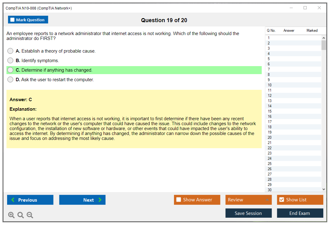Toggle the Show Answer checkbox

coord(179,200)
